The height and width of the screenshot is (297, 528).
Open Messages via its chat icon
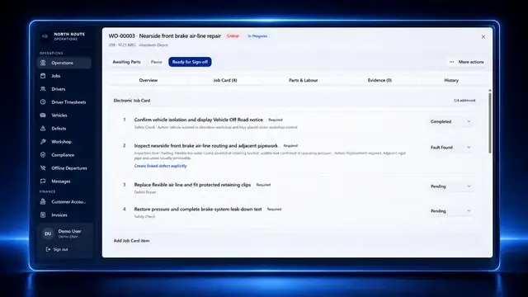[x=43, y=181]
